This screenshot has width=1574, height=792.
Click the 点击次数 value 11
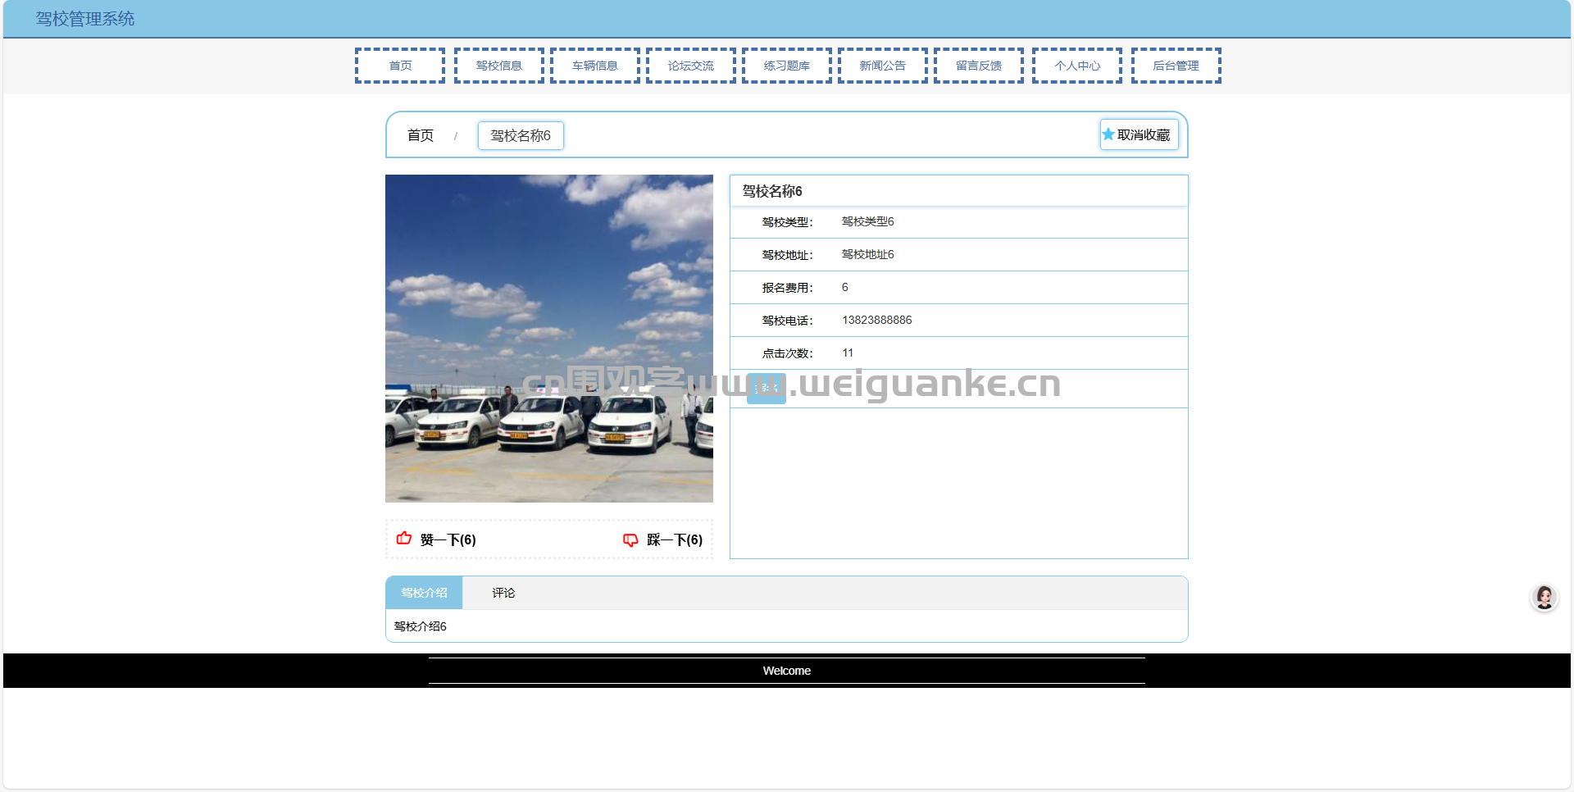coord(848,353)
